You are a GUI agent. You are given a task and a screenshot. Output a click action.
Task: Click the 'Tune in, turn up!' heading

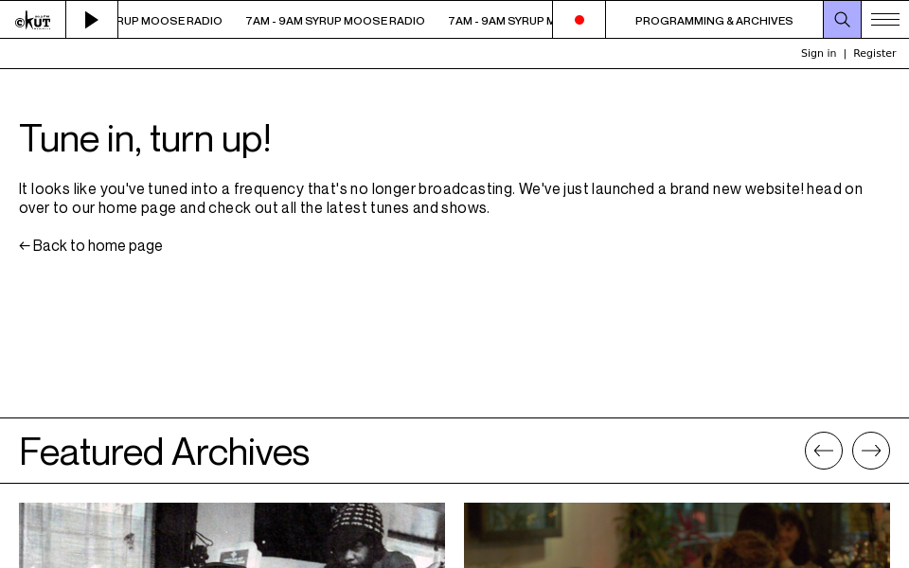(x=145, y=138)
